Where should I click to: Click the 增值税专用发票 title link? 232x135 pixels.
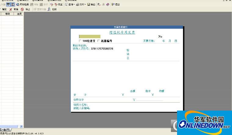[x=122, y=32]
